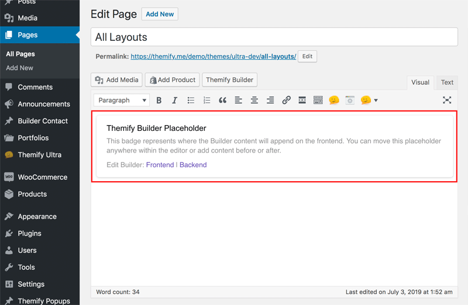Click the Word count: 34 status

tap(118, 292)
